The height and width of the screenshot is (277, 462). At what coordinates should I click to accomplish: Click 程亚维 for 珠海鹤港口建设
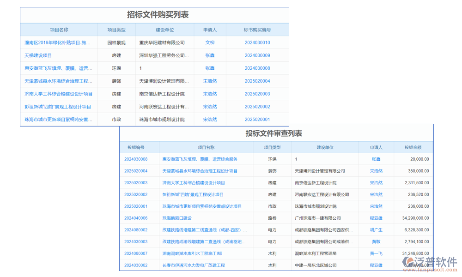click(376, 218)
